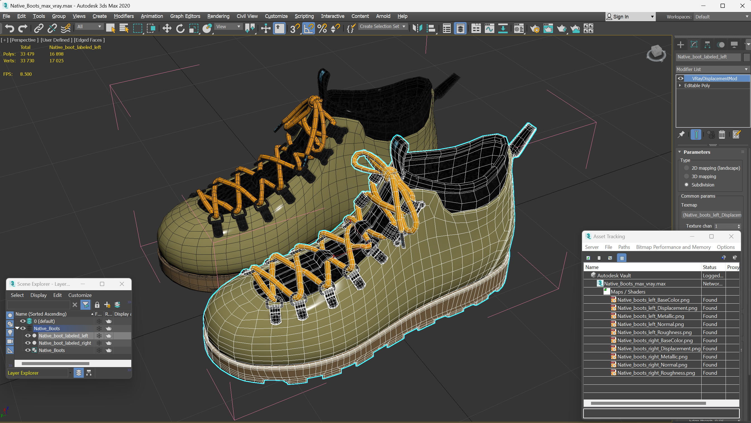Activate the Unlink Selection tool
Image resolution: width=751 pixels, height=423 pixels.
click(x=52, y=28)
